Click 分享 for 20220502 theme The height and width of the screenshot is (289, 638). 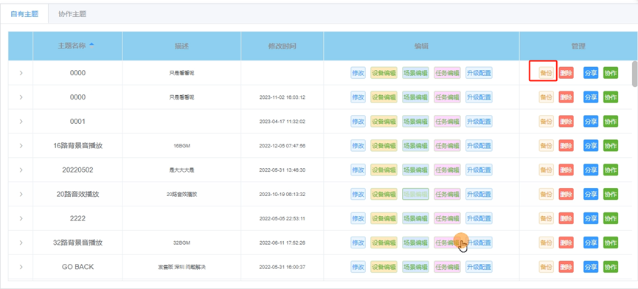pyautogui.click(x=591, y=170)
